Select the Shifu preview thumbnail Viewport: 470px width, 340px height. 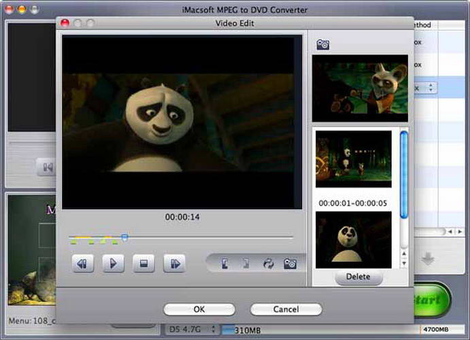pyautogui.click(x=360, y=88)
